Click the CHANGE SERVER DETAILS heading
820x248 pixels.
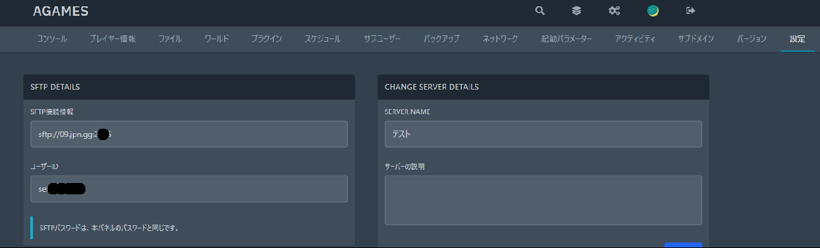coord(432,86)
